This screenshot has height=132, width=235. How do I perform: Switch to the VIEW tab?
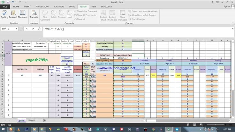pyautogui.click(x=94, y=7)
